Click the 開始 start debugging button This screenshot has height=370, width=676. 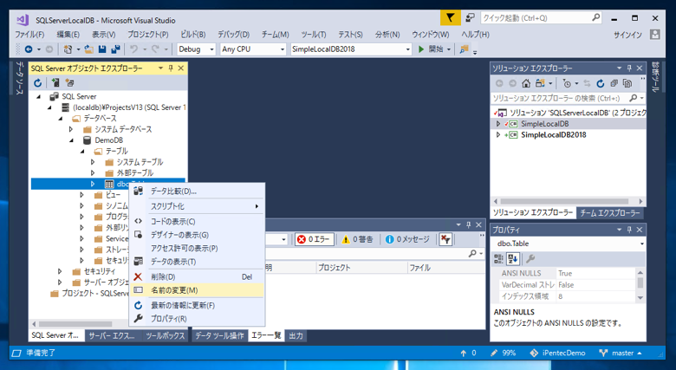pos(431,49)
